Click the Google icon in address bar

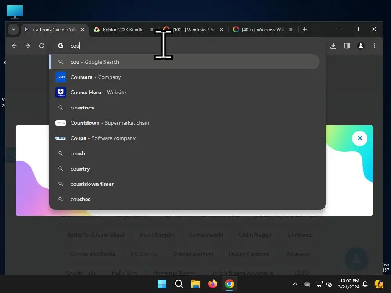pyautogui.click(x=61, y=46)
